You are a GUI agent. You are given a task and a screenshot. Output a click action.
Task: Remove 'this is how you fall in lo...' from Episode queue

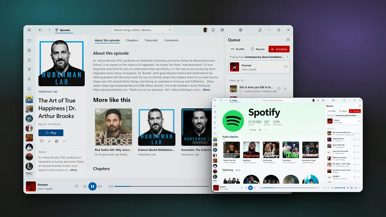point(285,89)
